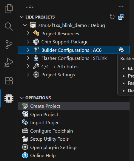Screen dimensions: 134x161
Task: Open the Source Control view icon
Action: tap(9, 45)
